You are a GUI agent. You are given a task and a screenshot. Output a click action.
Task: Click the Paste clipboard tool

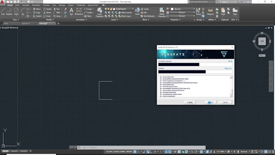click(x=223, y=11)
